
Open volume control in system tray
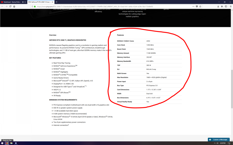[218, 143]
